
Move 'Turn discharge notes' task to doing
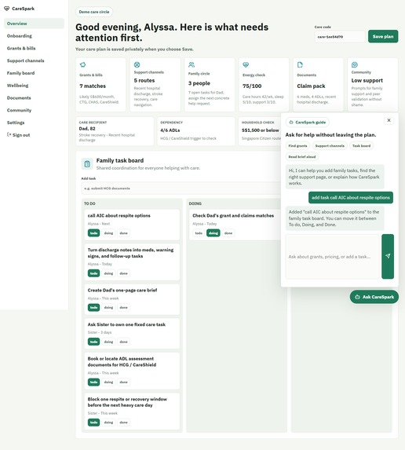tap(108, 273)
